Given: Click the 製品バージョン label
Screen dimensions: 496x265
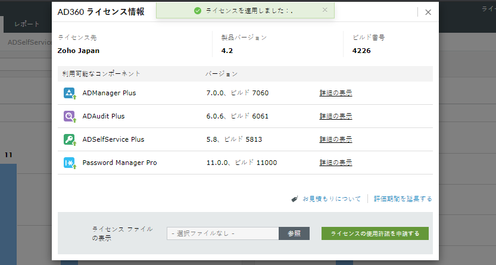Looking at the screenshot, I should (244, 38).
